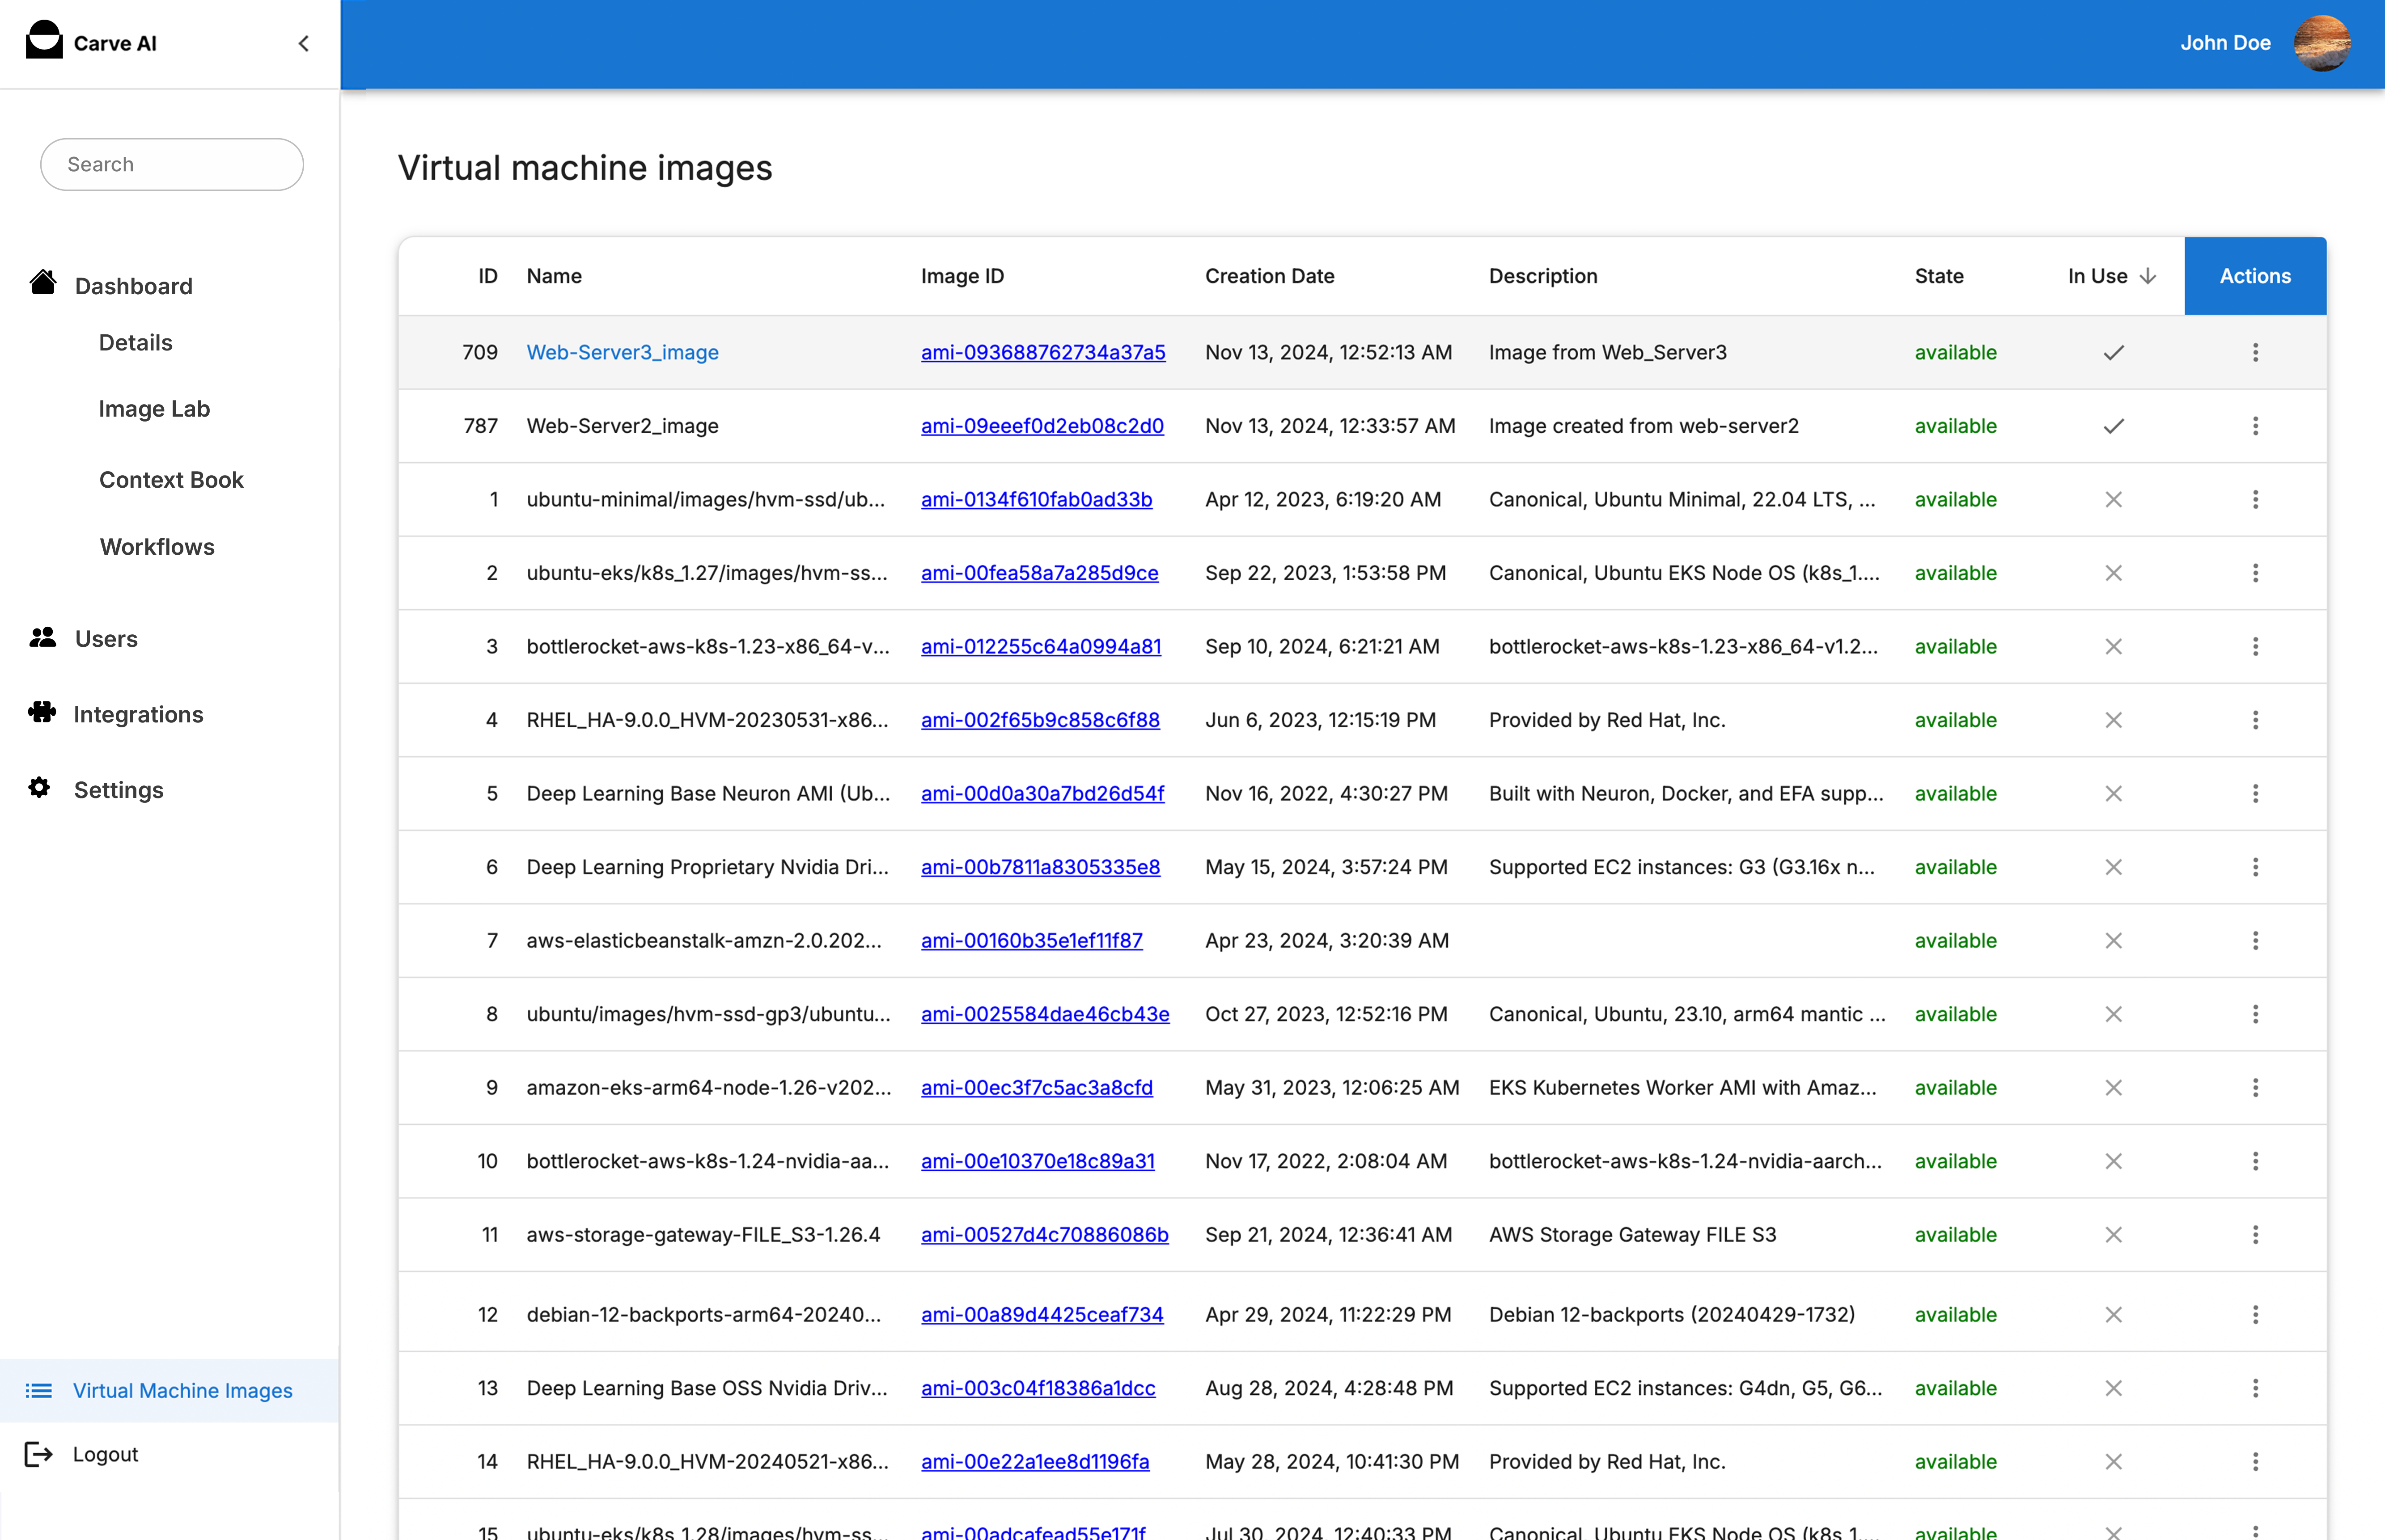Click the John Doe avatar picture
The height and width of the screenshot is (1540, 2385).
point(2321,43)
